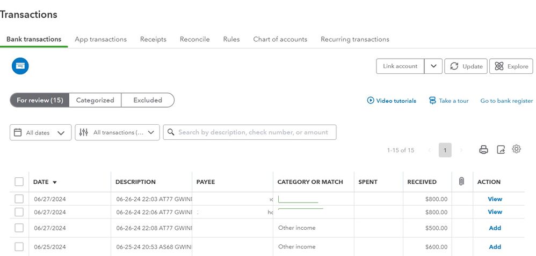Open the All dates dropdown
Screen dimensions: 536x256
coord(41,132)
